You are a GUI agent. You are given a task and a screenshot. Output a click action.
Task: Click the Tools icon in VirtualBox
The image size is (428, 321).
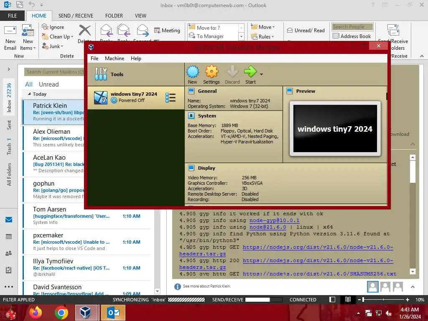point(101,74)
